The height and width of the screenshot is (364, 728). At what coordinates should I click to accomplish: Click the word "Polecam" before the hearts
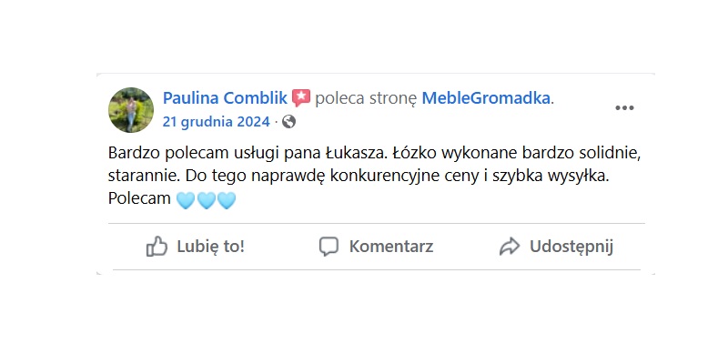(138, 198)
